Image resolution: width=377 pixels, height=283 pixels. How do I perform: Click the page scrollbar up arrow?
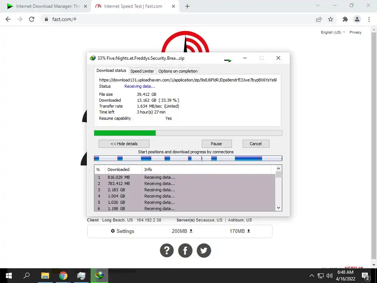[x=374, y=29]
